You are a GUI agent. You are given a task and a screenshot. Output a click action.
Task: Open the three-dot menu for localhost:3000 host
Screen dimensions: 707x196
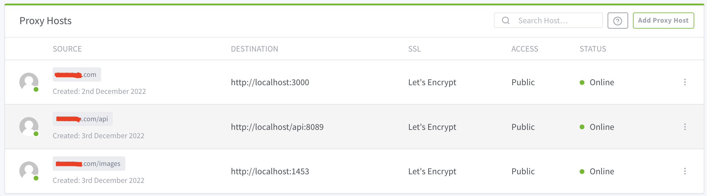[685, 82]
